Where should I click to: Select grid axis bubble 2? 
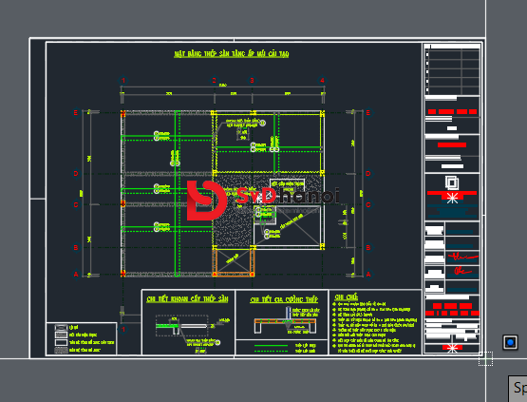click(x=214, y=80)
